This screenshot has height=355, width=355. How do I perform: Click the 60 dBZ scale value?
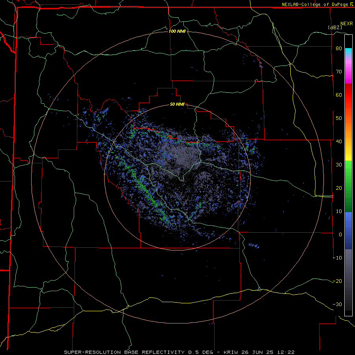(339, 95)
